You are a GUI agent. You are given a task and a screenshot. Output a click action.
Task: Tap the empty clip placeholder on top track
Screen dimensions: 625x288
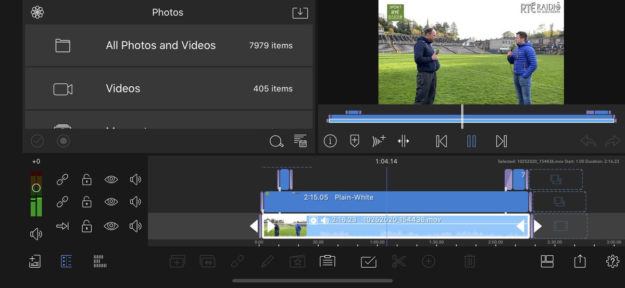(556, 179)
